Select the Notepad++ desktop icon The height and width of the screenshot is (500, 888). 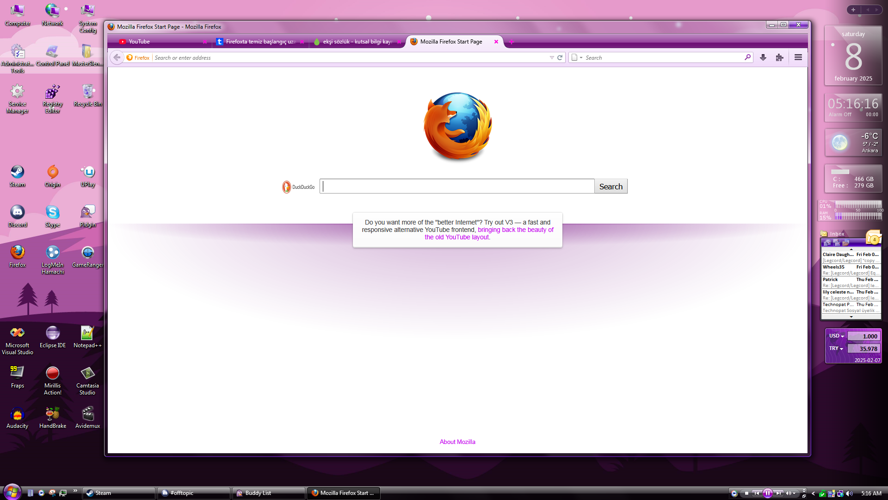88,337
